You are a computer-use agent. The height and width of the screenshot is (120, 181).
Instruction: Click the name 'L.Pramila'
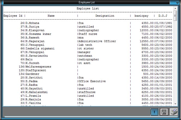(x=33, y=96)
